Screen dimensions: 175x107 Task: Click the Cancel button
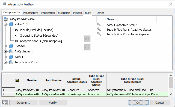pos(160,103)
